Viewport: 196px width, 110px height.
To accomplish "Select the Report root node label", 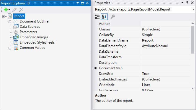I will [x=19, y=16].
